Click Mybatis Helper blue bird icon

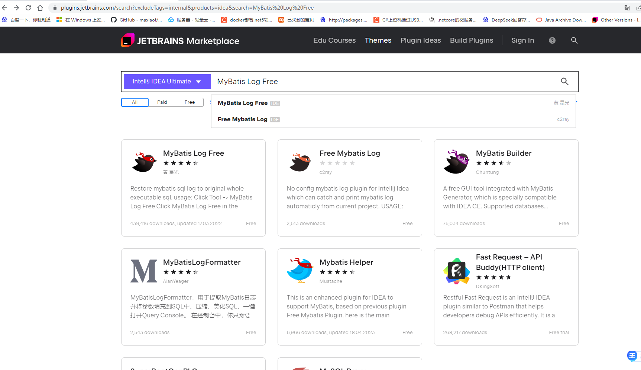click(300, 271)
